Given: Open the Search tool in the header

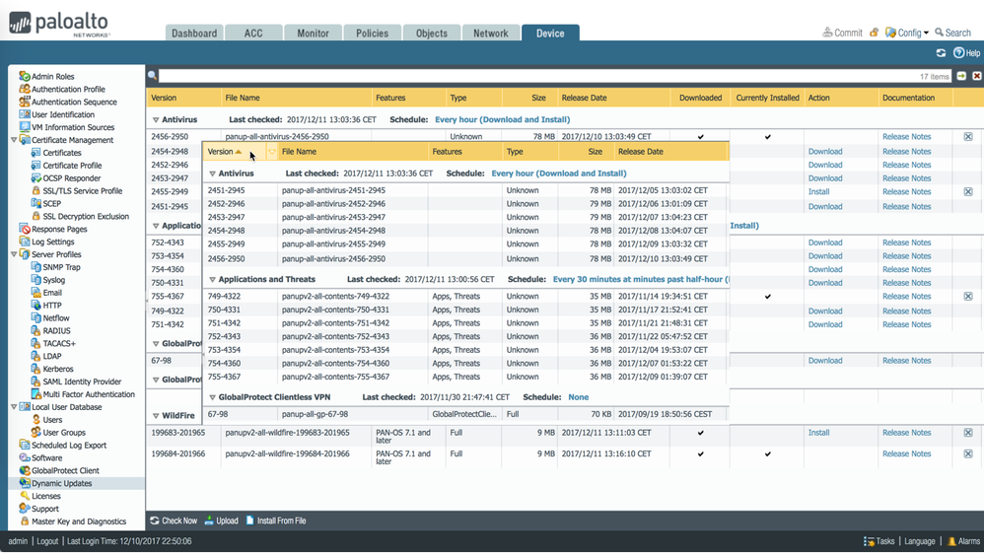Looking at the screenshot, I should point(940,33).
